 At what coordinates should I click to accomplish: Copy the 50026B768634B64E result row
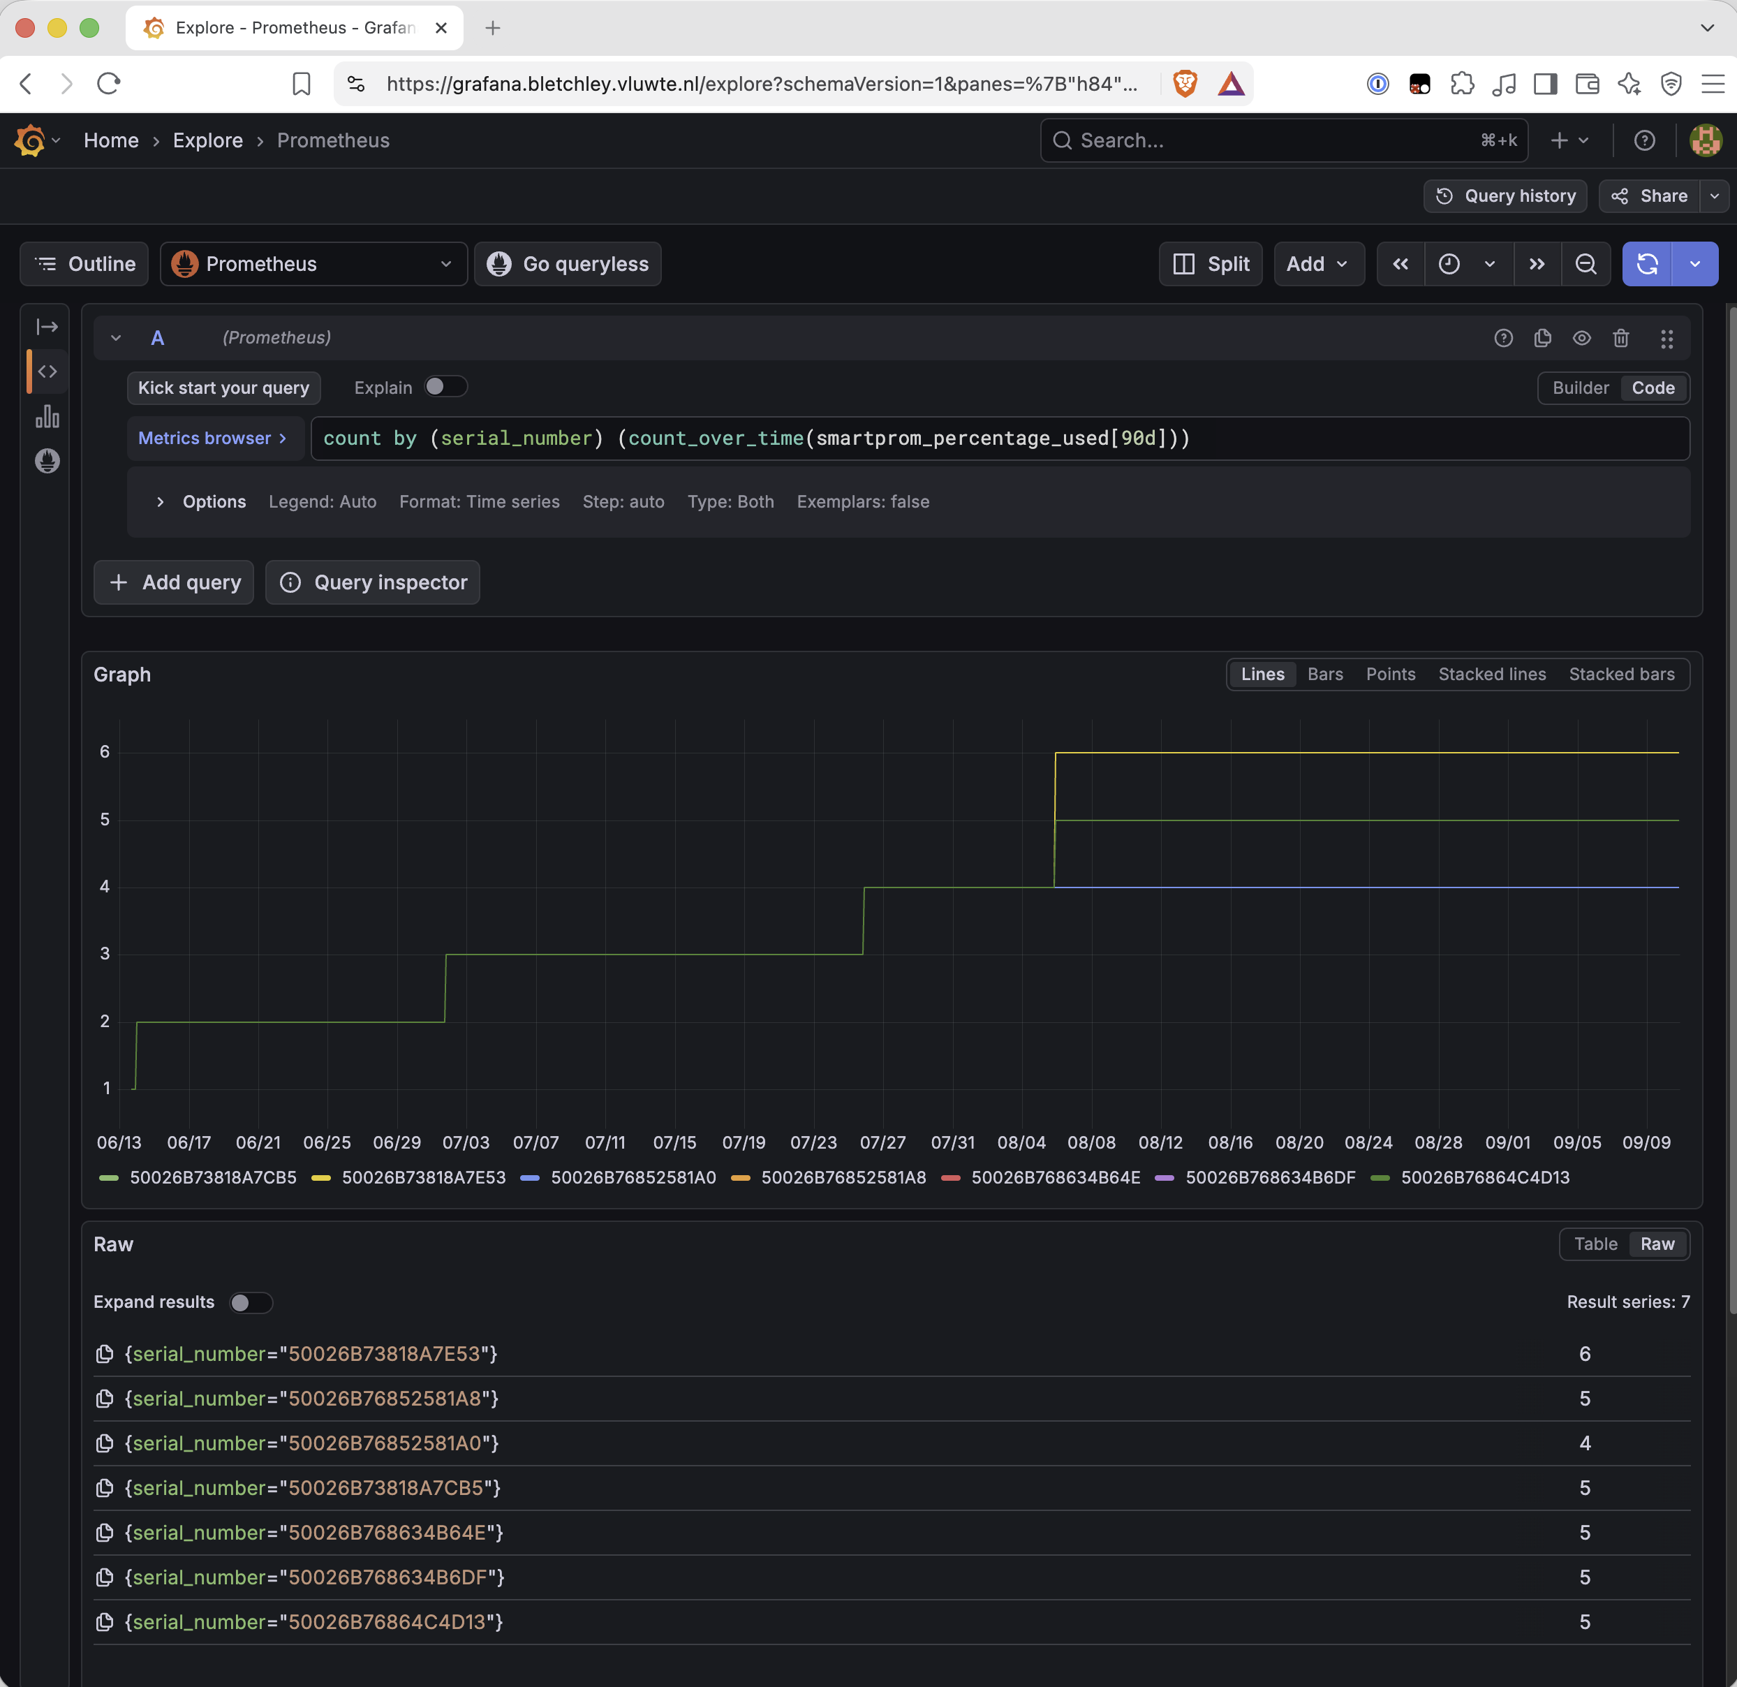tap(105, 1532)
